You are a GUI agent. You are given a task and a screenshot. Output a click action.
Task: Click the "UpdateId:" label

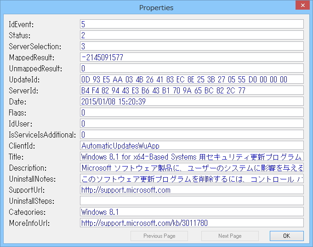click(24, 80)
